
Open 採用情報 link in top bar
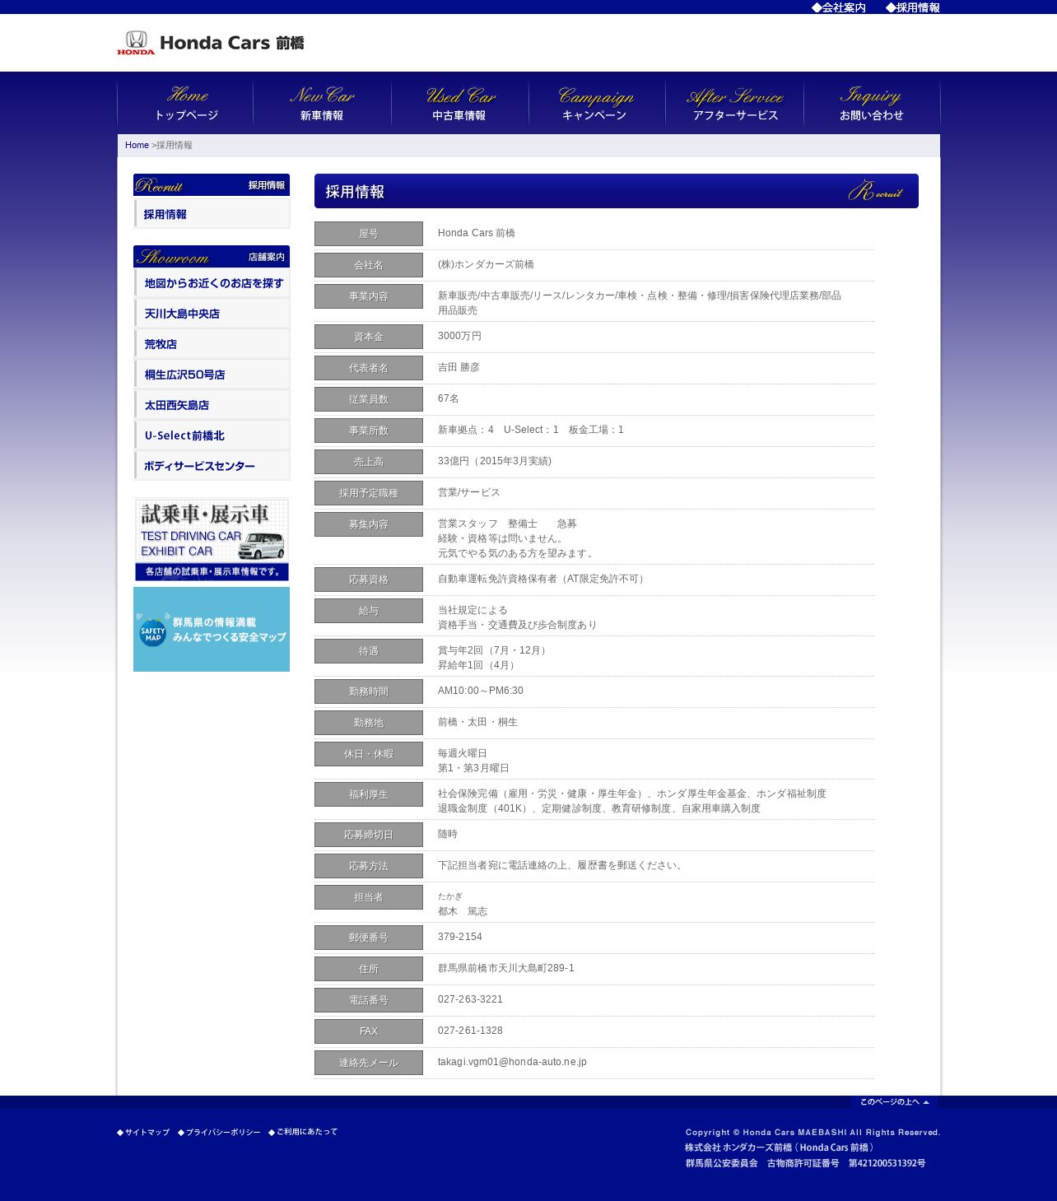[913, 7]
